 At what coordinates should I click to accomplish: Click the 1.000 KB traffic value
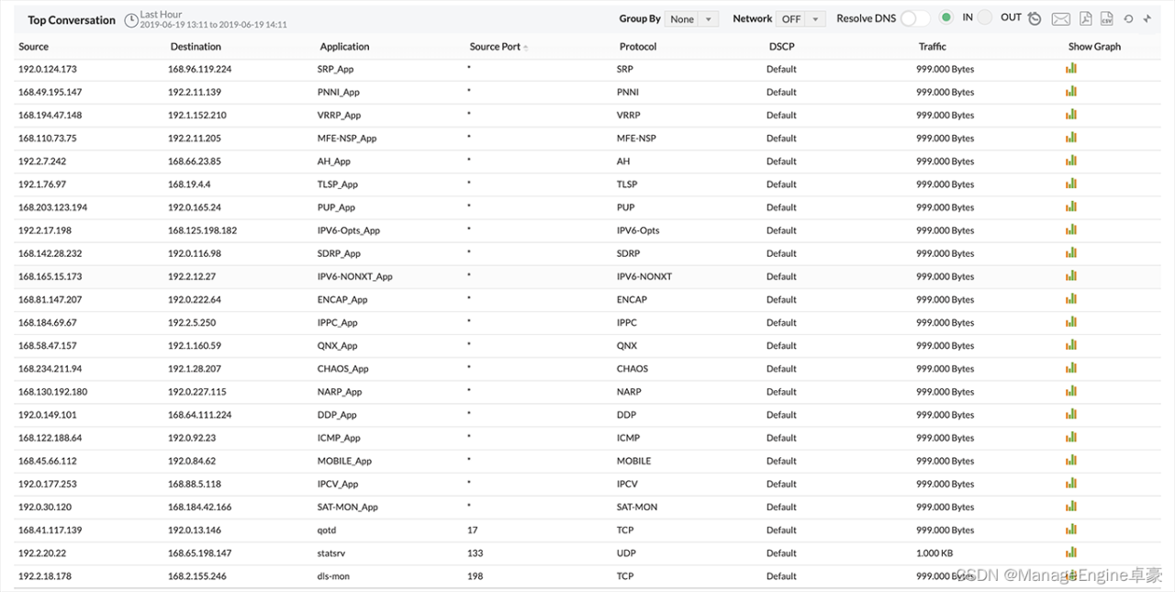click(x=934, y=553)
